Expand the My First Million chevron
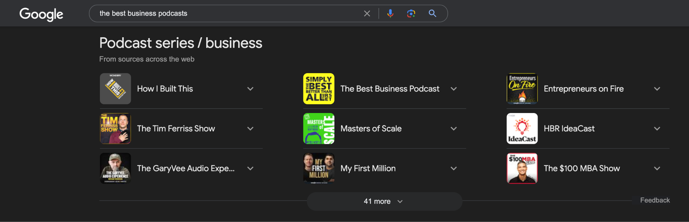 click(454, 169)
